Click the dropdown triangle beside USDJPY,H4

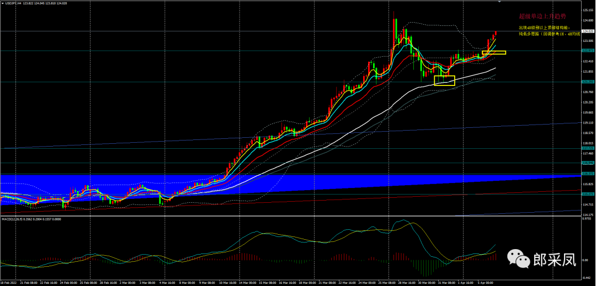(3, 3)
